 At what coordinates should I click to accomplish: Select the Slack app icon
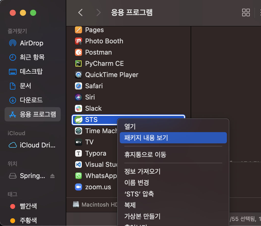[x=79, y=108]
